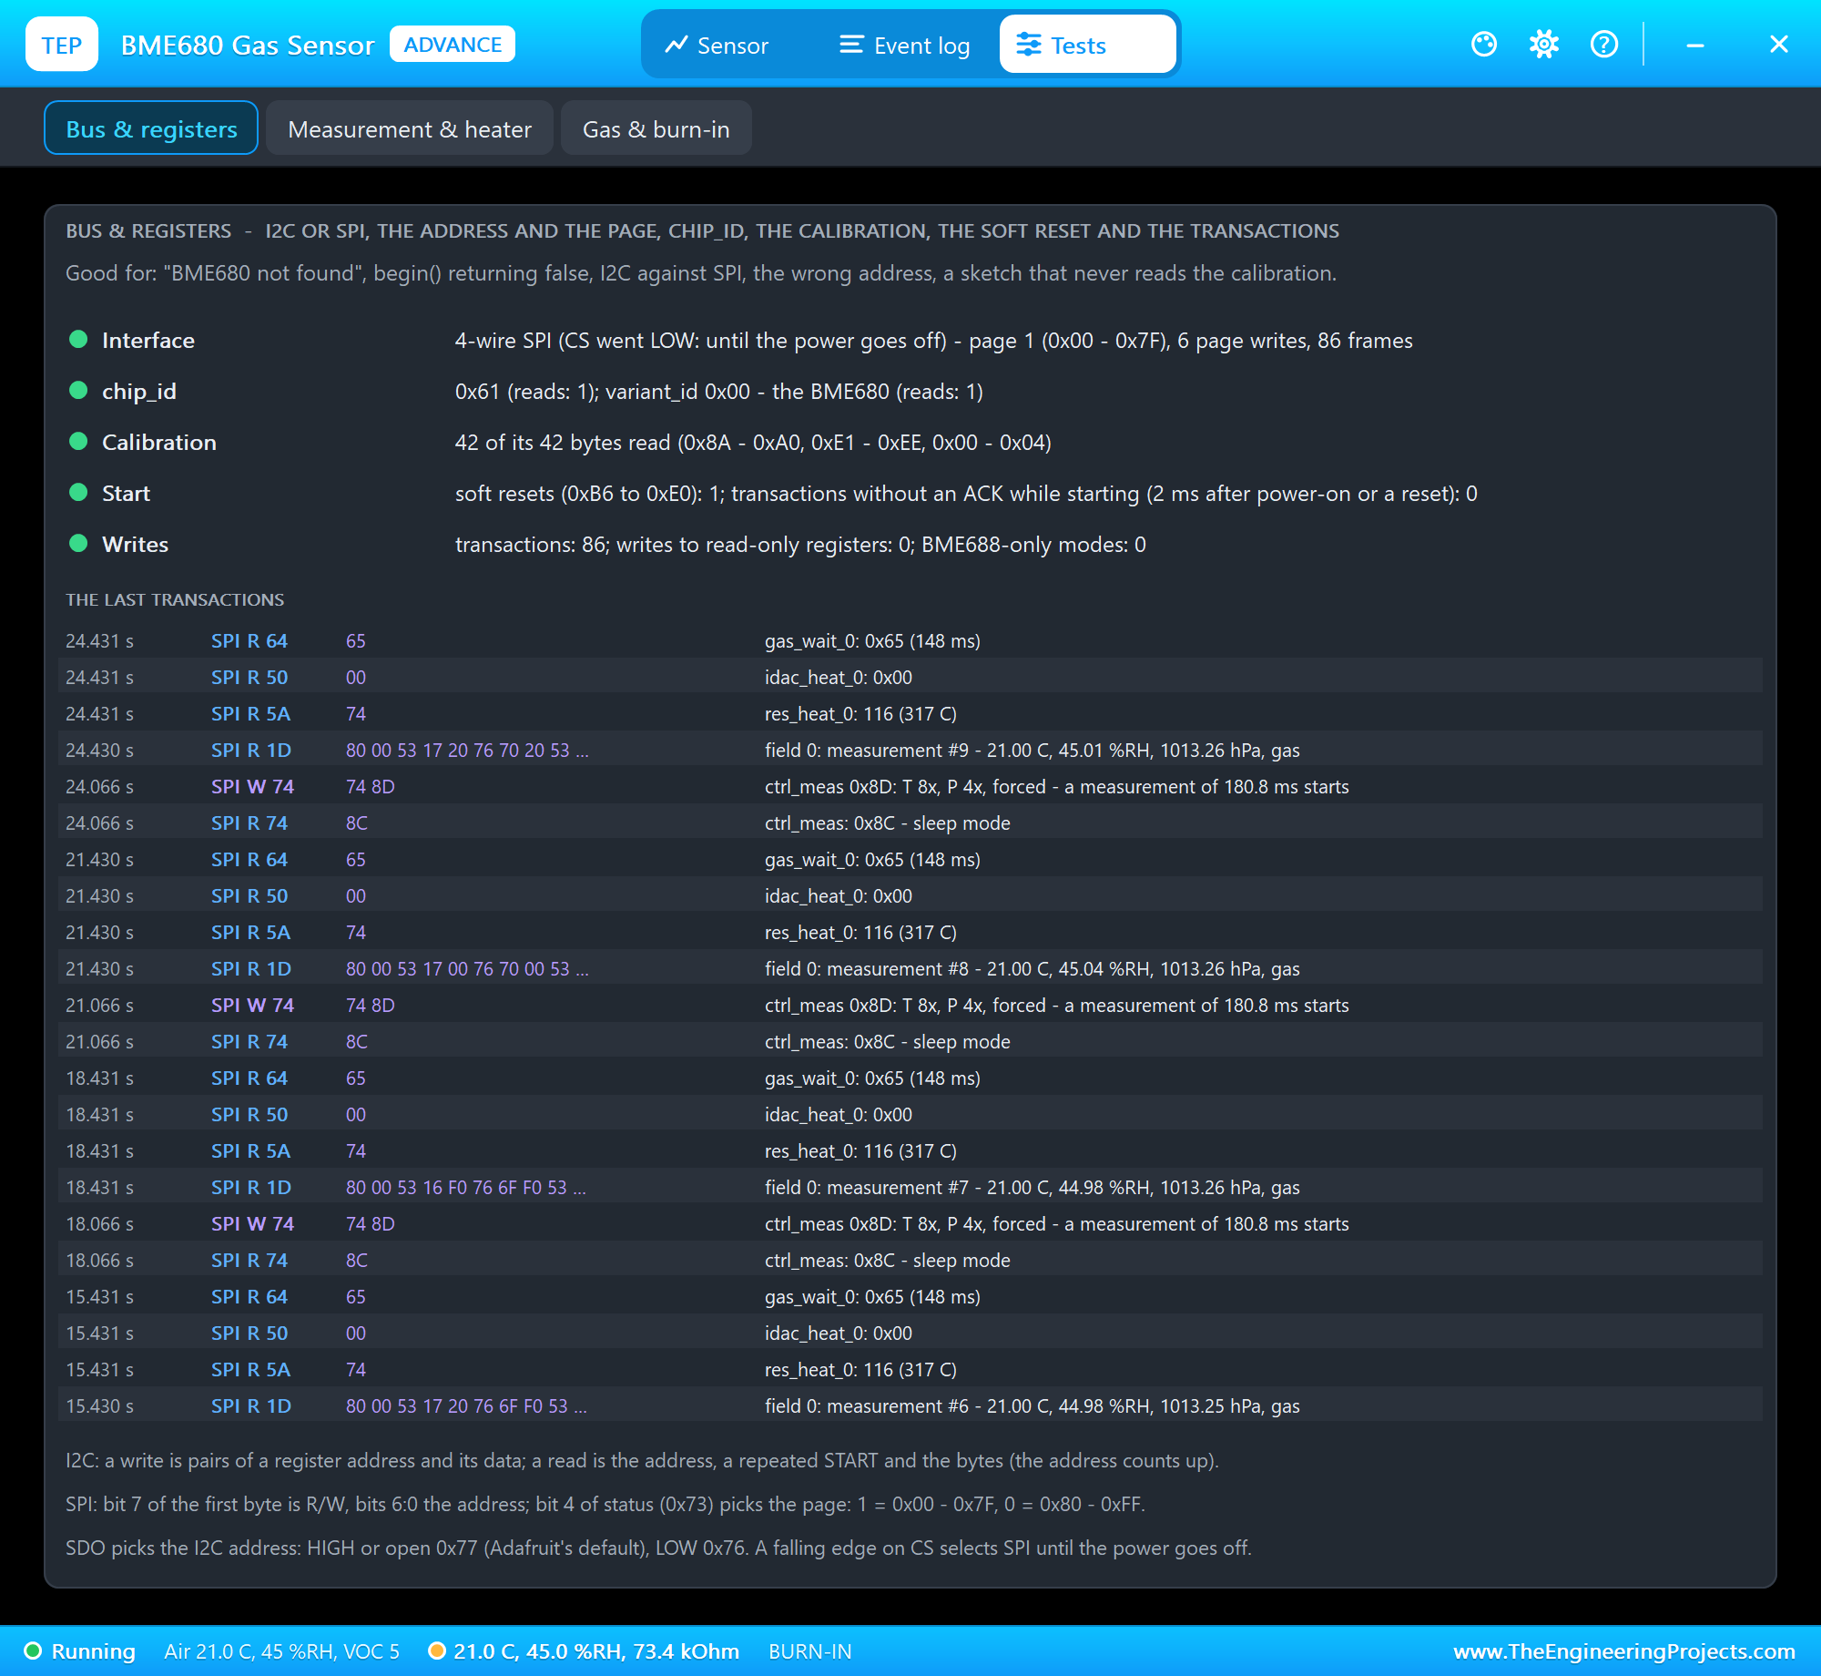Screen dimensions: 1821x1676
Task: Click the Calibration '42 of its 42 bytes read' value
Action: 753,442
